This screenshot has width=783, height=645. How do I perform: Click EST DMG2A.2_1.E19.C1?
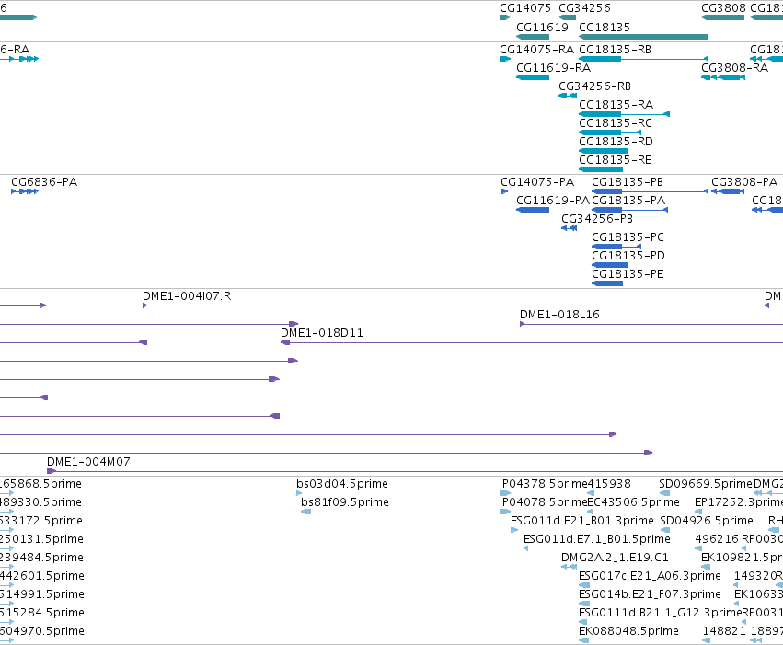[569, 567]
